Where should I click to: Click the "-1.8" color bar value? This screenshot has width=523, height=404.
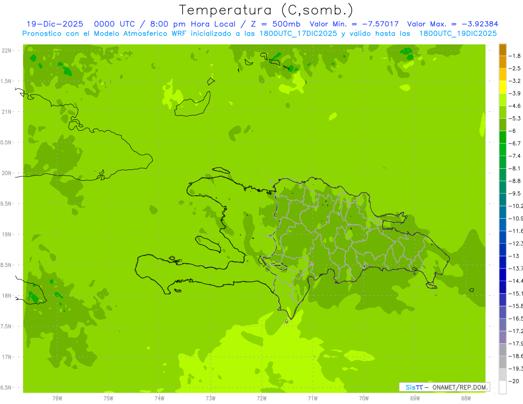pos(515,56)
